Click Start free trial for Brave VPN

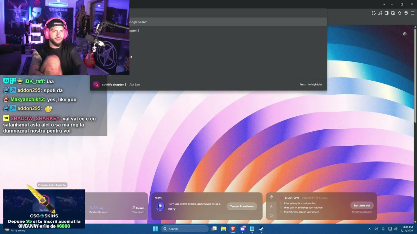(362, 205)
